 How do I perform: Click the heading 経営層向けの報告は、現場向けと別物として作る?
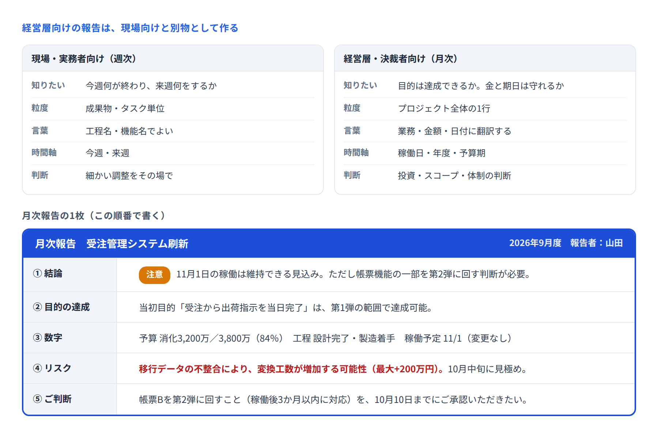(130, 28)
